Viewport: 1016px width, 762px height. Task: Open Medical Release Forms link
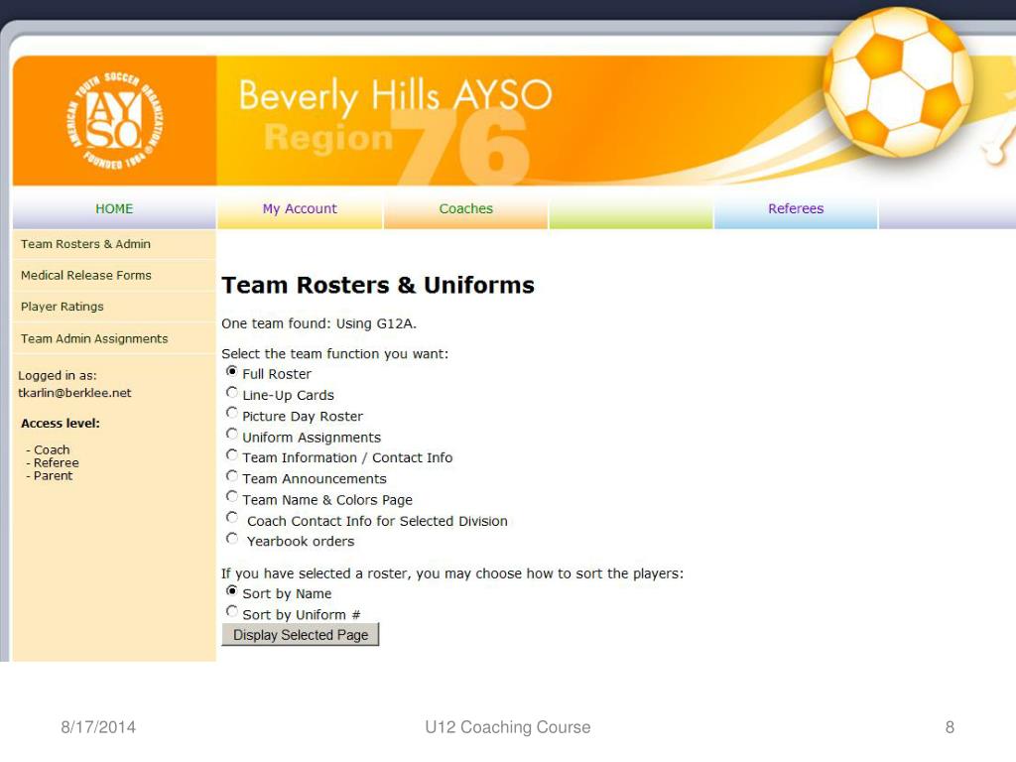86,276
